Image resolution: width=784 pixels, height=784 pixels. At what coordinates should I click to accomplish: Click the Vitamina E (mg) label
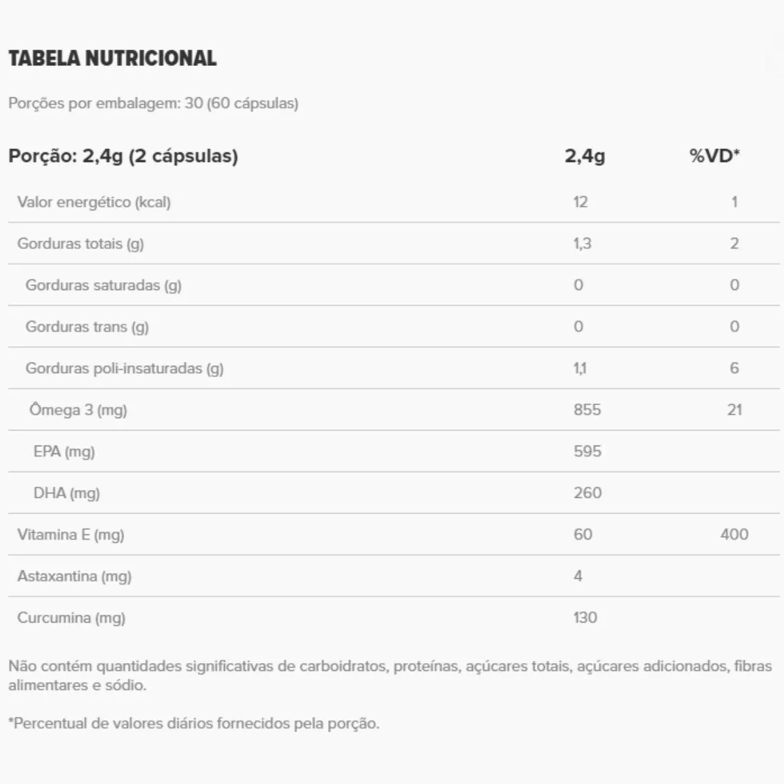coord(71,534)
